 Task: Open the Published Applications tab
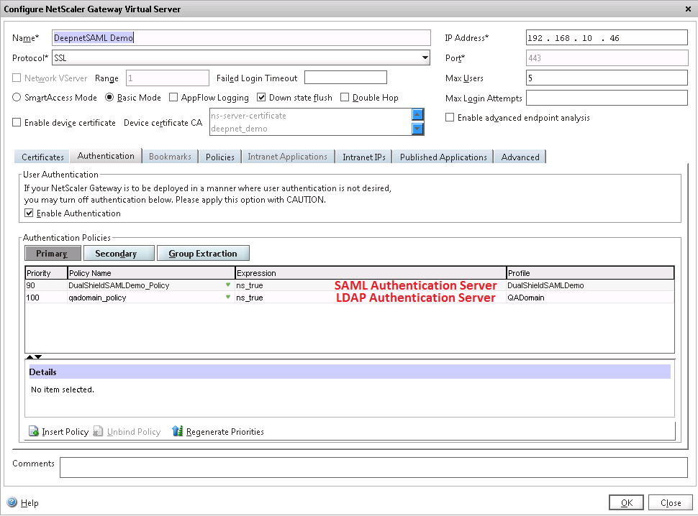tap(443, 157)
